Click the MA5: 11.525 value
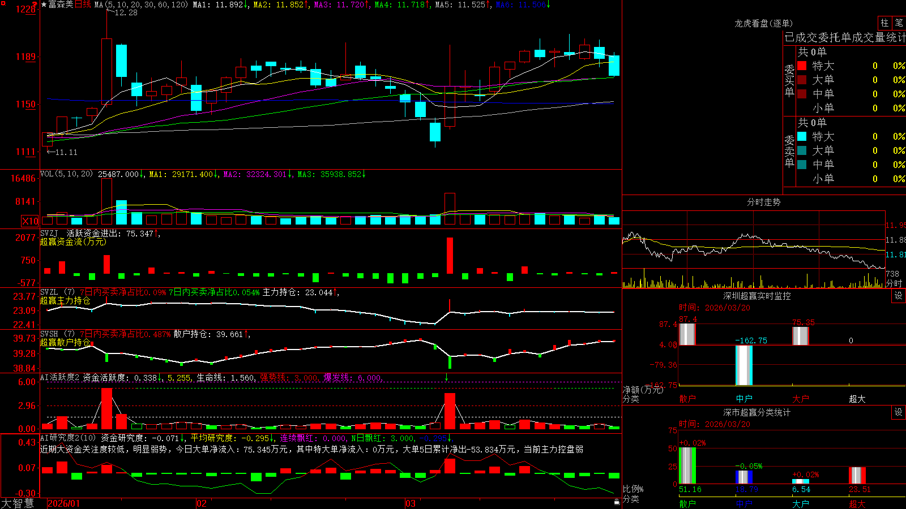The image size is (906, 509). click(460, 5)
